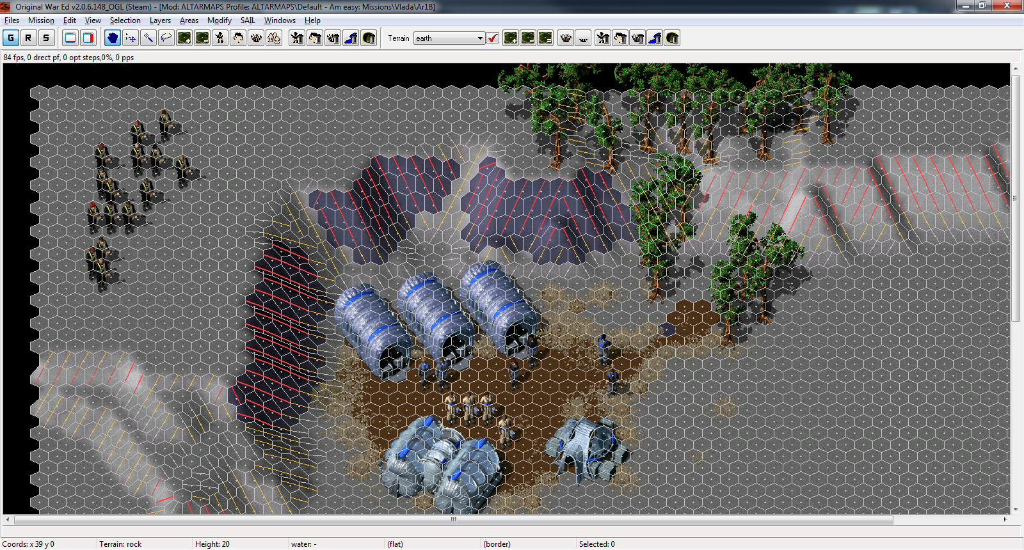Click delete grass trash icon in Terrain toolbar
1024x550 pixels.
coord(637,38)
